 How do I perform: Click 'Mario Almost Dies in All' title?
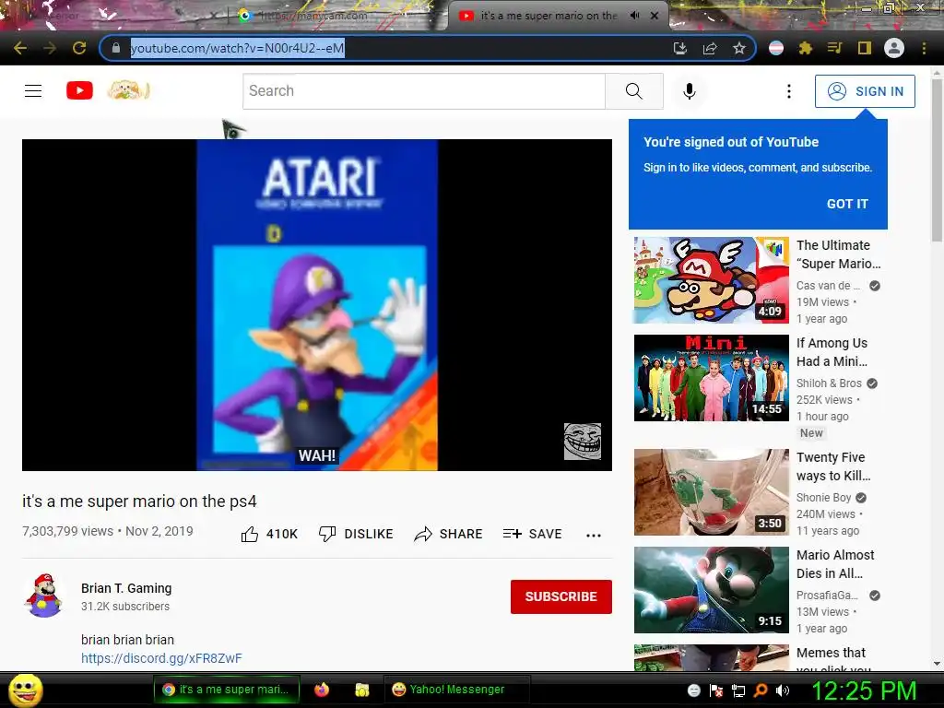click(x=835, y=564)
